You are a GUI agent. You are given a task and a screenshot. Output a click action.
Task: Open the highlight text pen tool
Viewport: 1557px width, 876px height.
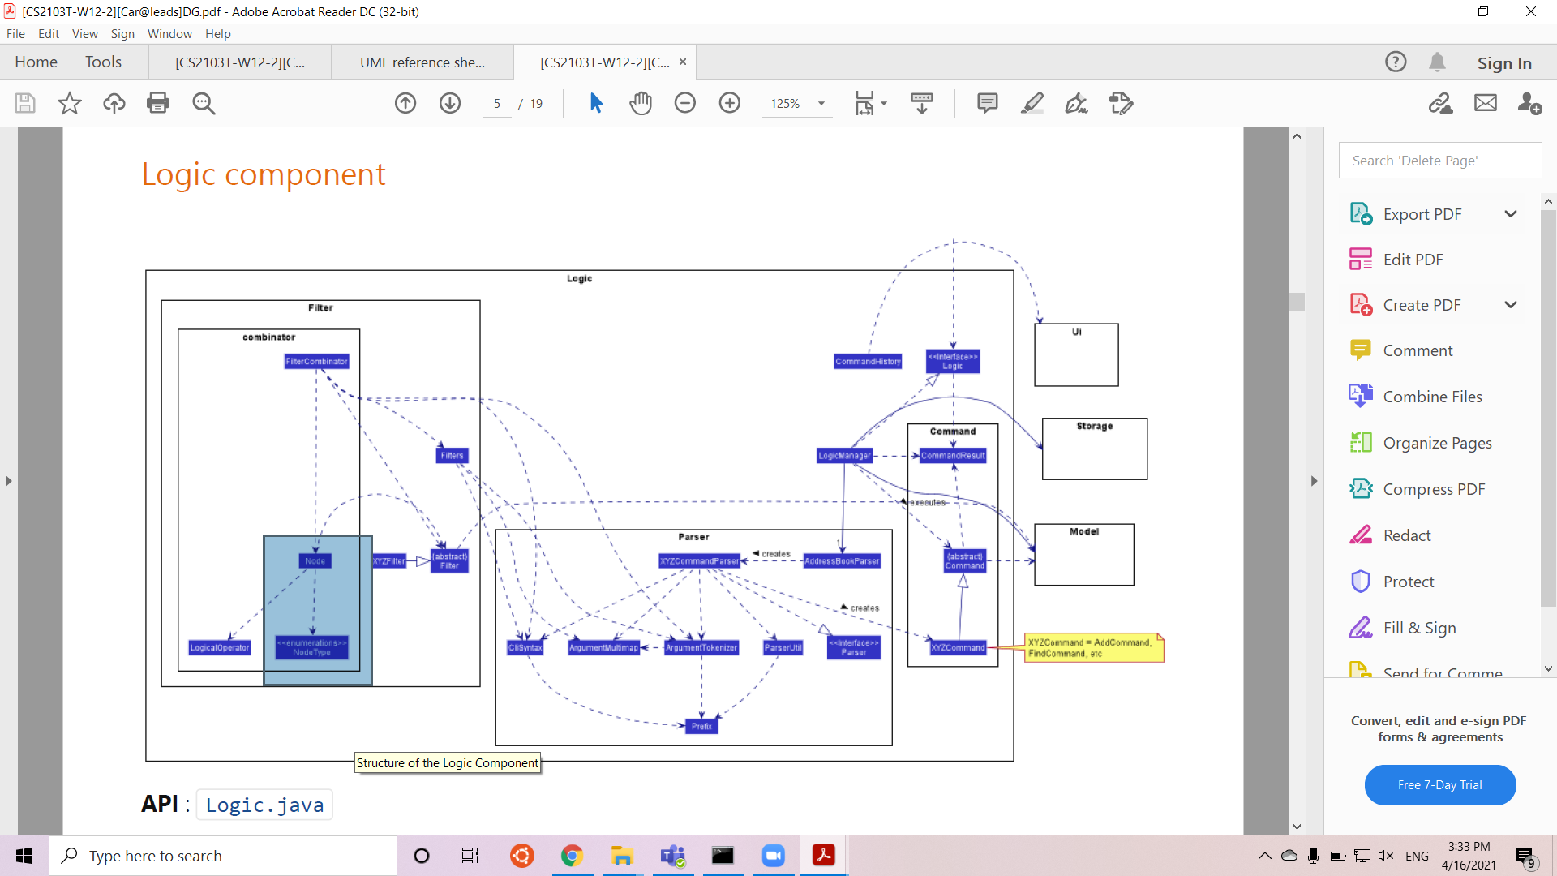click(x=1032, y=103)
